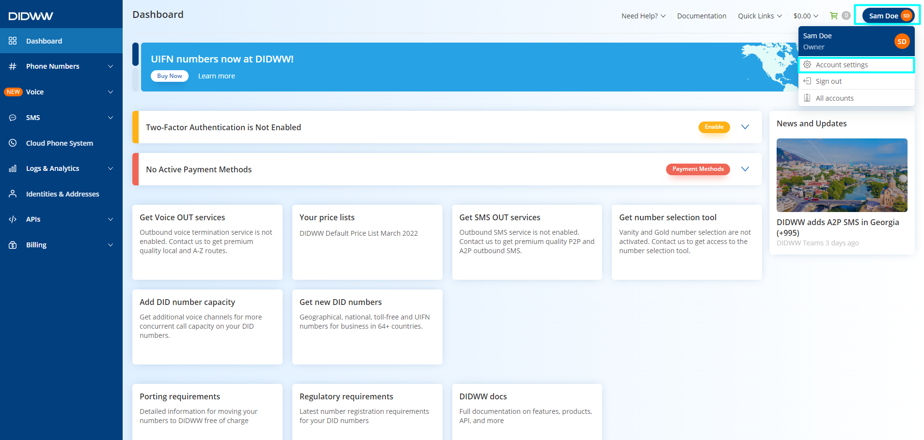Click the NEW badge beside Voice
Image resolution: width=924 pixels, height=440 pixels.
coord(13,92)
